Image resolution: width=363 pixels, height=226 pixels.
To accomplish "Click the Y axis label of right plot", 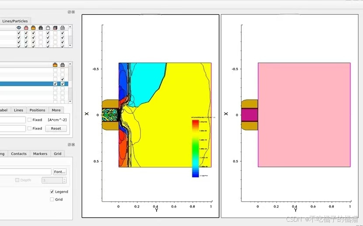I will point(295,210).
